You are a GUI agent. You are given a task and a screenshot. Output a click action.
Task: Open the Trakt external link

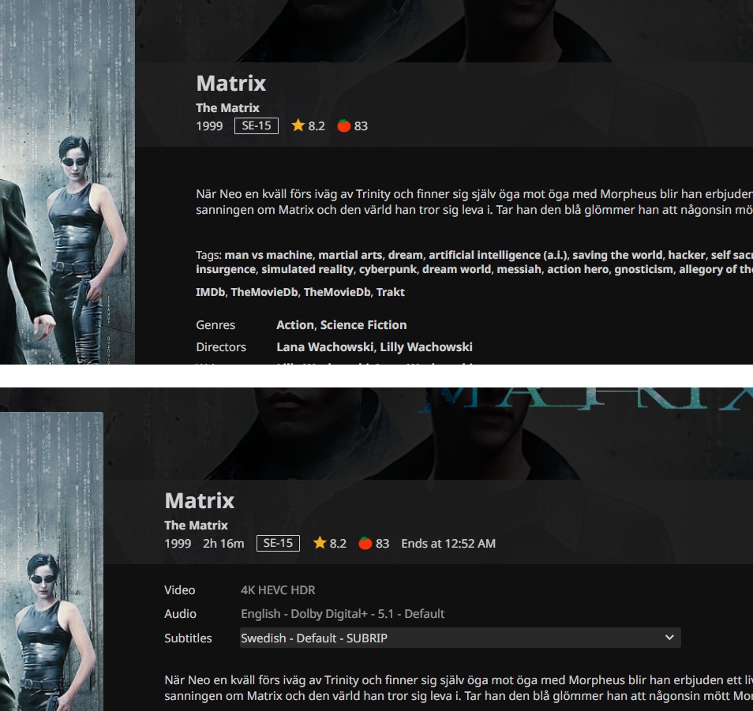click(391, 292)
